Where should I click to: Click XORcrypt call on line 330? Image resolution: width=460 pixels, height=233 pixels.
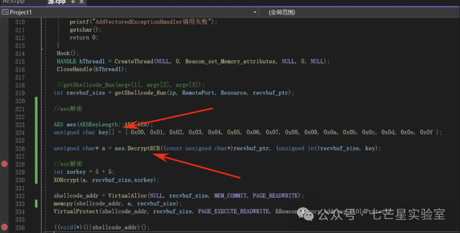point(66,180)
